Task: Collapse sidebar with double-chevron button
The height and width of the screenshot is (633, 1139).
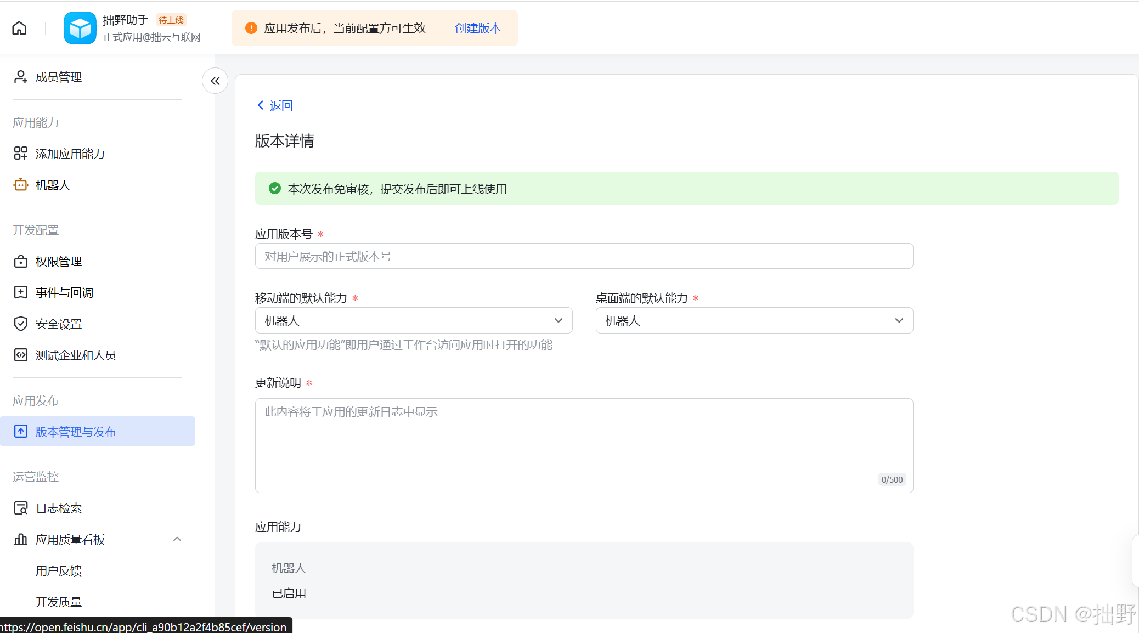Action: coord(215,81)
